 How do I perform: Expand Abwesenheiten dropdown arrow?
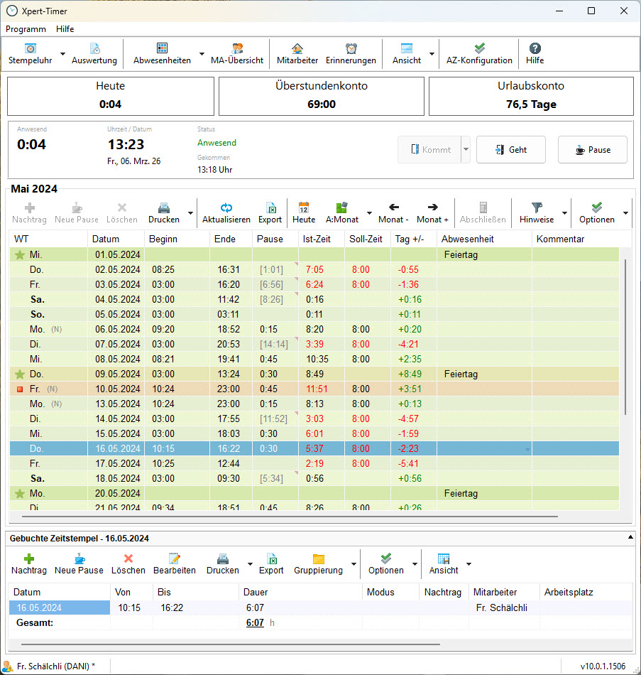click(202, 54)
